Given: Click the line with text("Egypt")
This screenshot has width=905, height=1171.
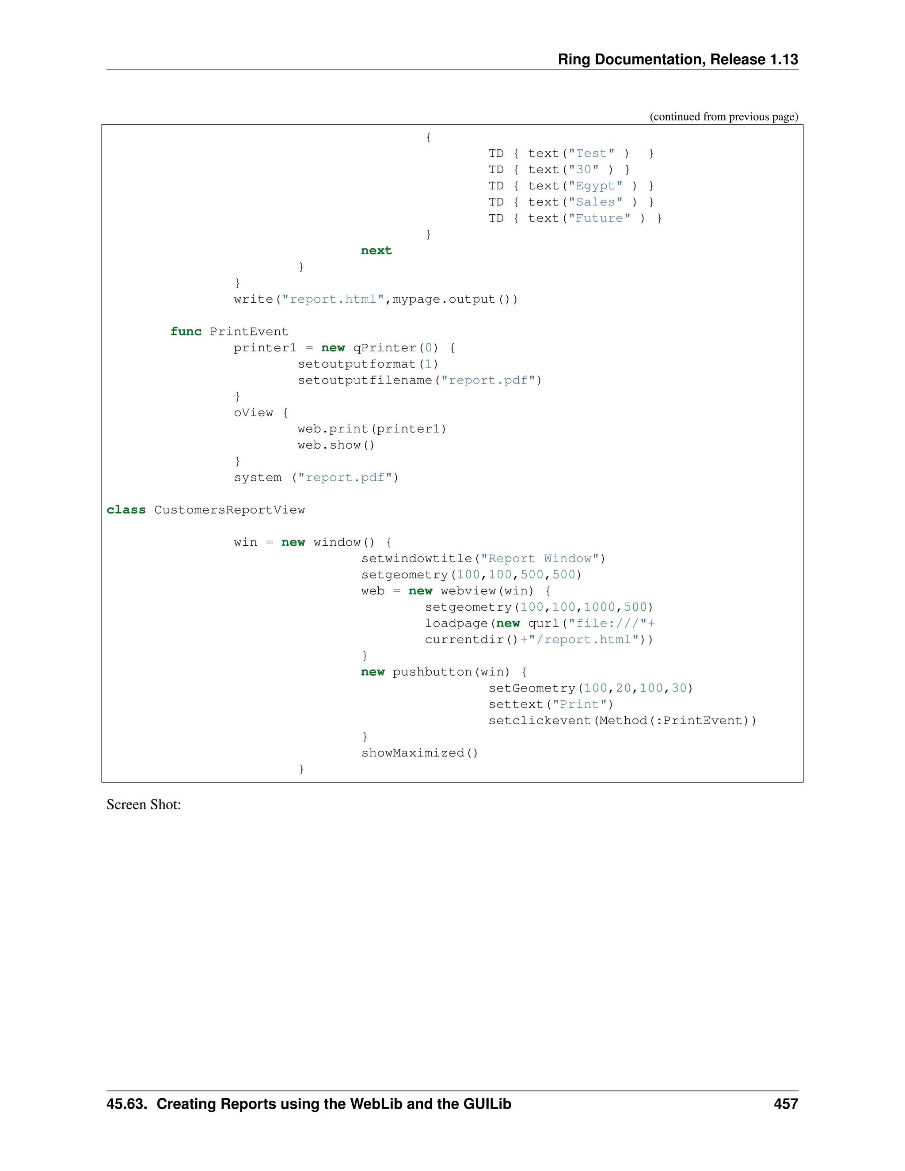Looking at the screenshot, I should pos(570,186).
